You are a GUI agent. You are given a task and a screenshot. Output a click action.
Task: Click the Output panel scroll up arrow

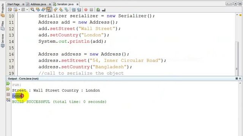point(240,83)
